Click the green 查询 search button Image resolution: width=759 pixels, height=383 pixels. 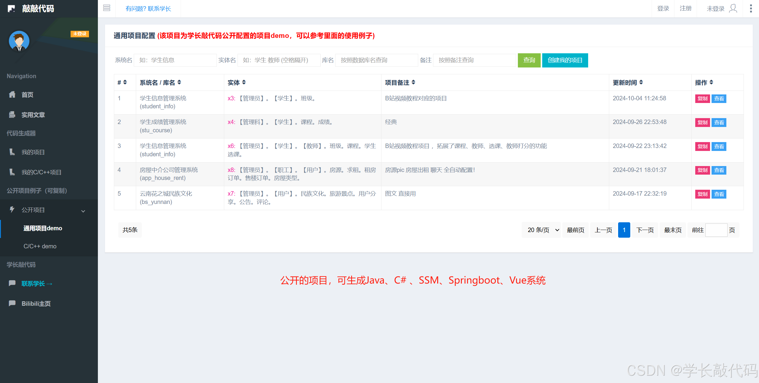[x=529, y=60]
